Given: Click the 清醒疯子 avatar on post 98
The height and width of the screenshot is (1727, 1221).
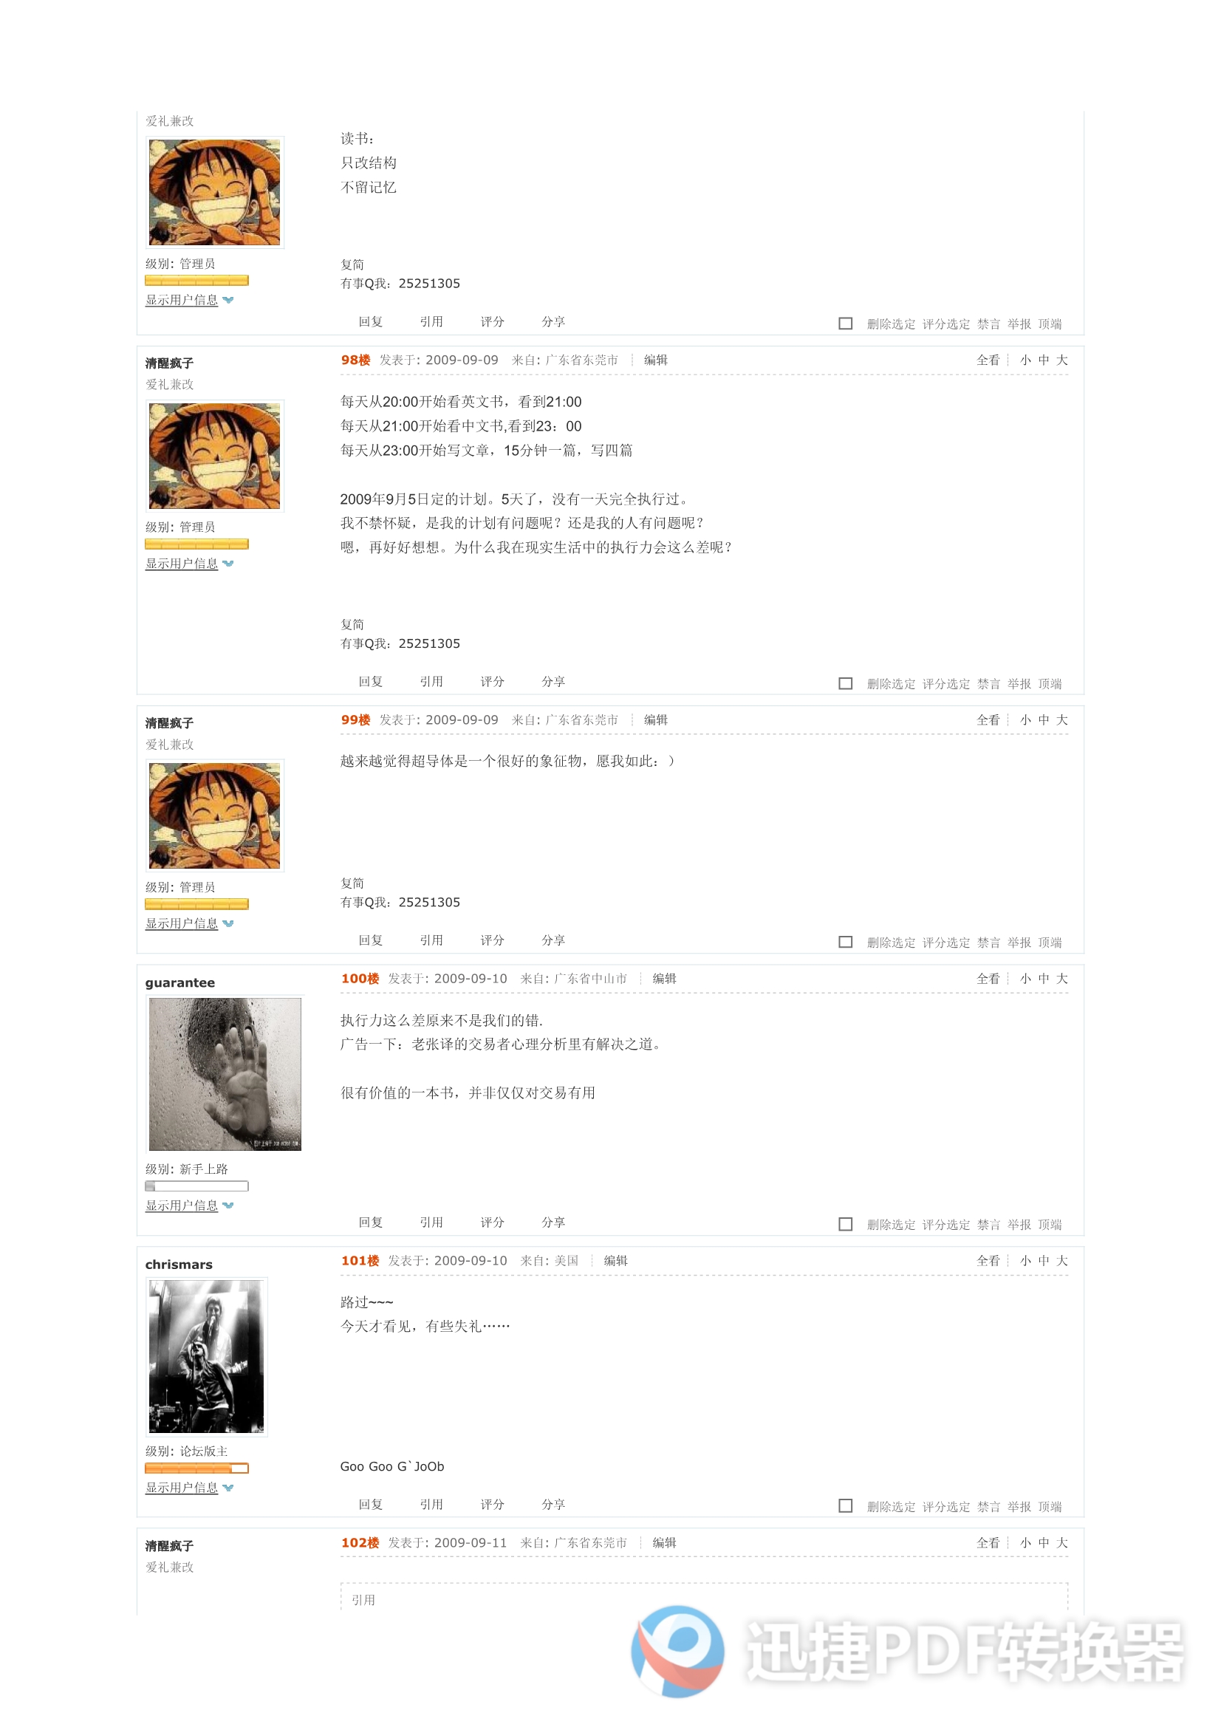Looking at the screenshot, I should point(214,456).
